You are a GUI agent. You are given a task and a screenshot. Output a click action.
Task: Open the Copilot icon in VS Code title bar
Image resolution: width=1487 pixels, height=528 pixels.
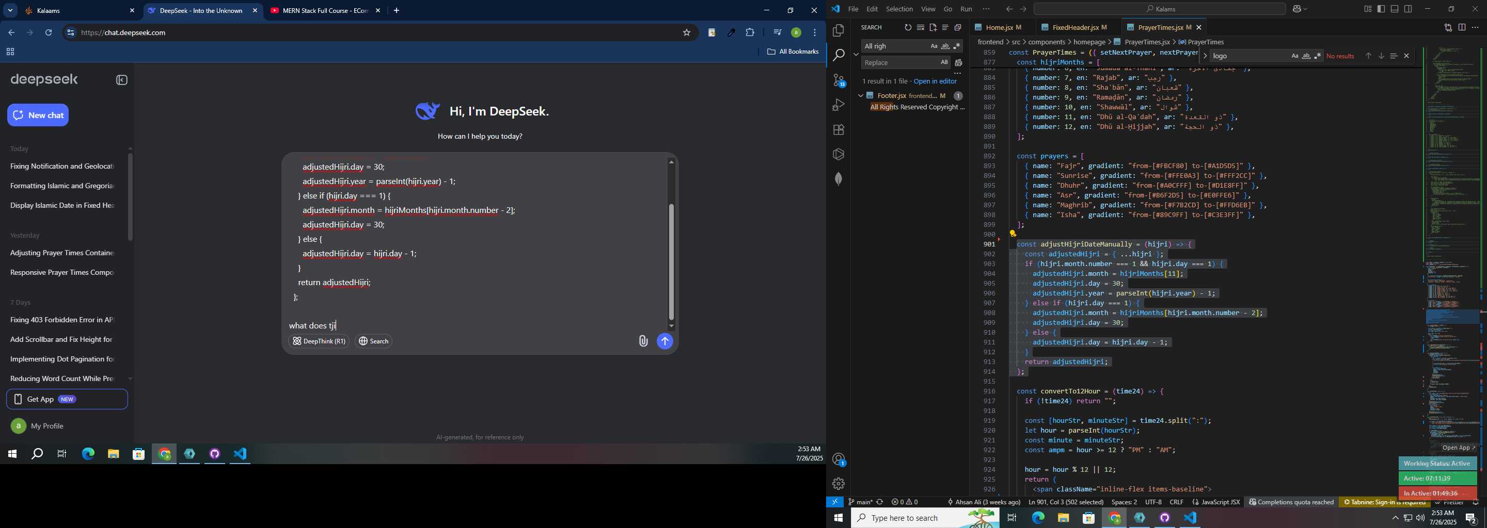point(1296,9)
